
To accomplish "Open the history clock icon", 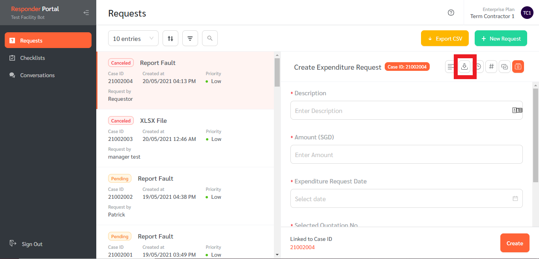I will click(x=478, y=67).
